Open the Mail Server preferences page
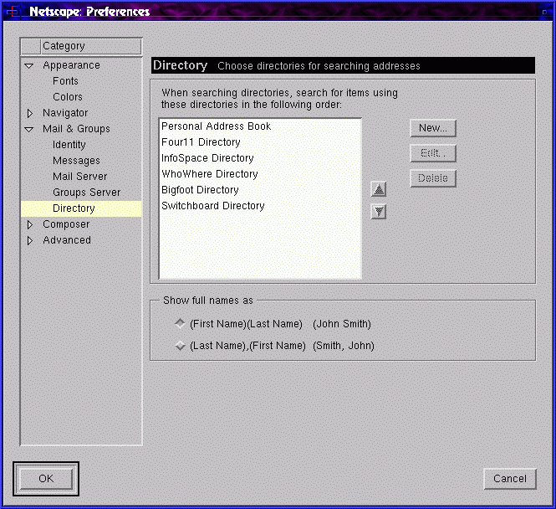Viewport: 556px width, 509px height. (79, 177)
